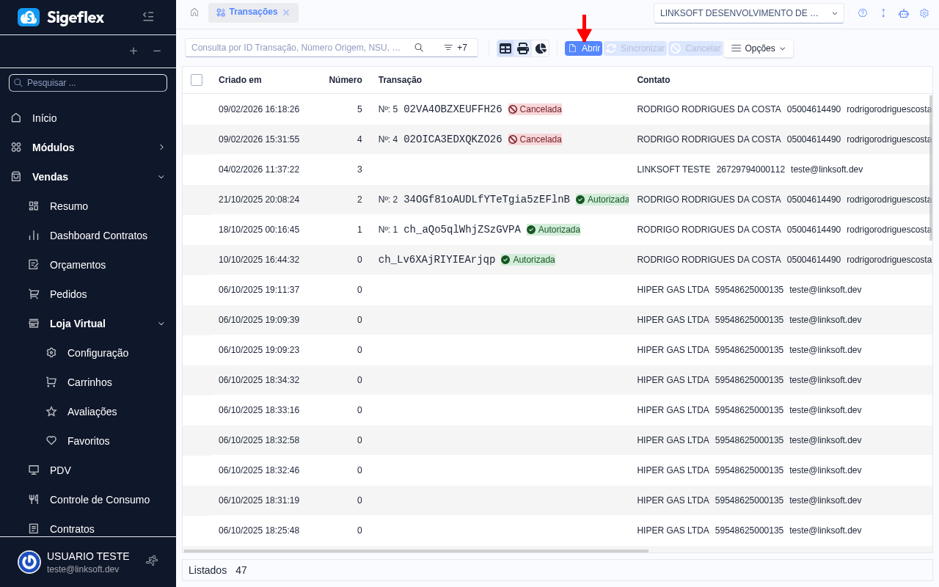The height and width of the screenshot is (587, 939).
Task: Collapse the sidebar with the menu-fold icon
Action: [x=148, y=16]
